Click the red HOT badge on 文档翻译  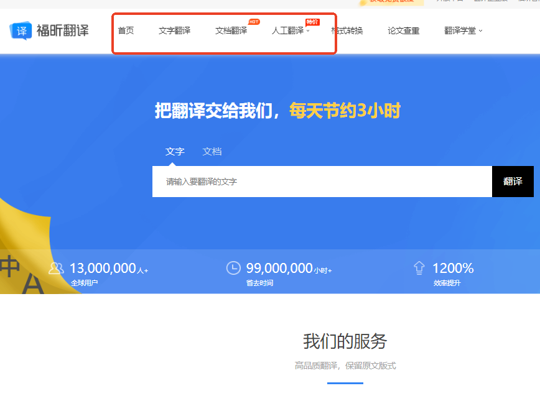(x=254, y=22)
